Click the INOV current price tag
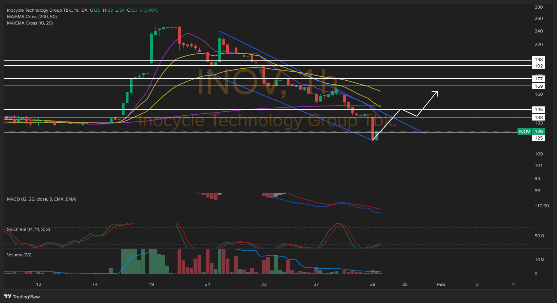 point(524,132)
